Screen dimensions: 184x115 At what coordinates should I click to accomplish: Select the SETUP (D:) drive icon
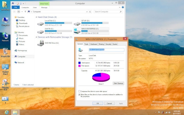tap(77, 24)
